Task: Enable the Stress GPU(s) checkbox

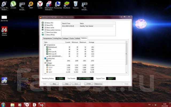Action: 45,35
